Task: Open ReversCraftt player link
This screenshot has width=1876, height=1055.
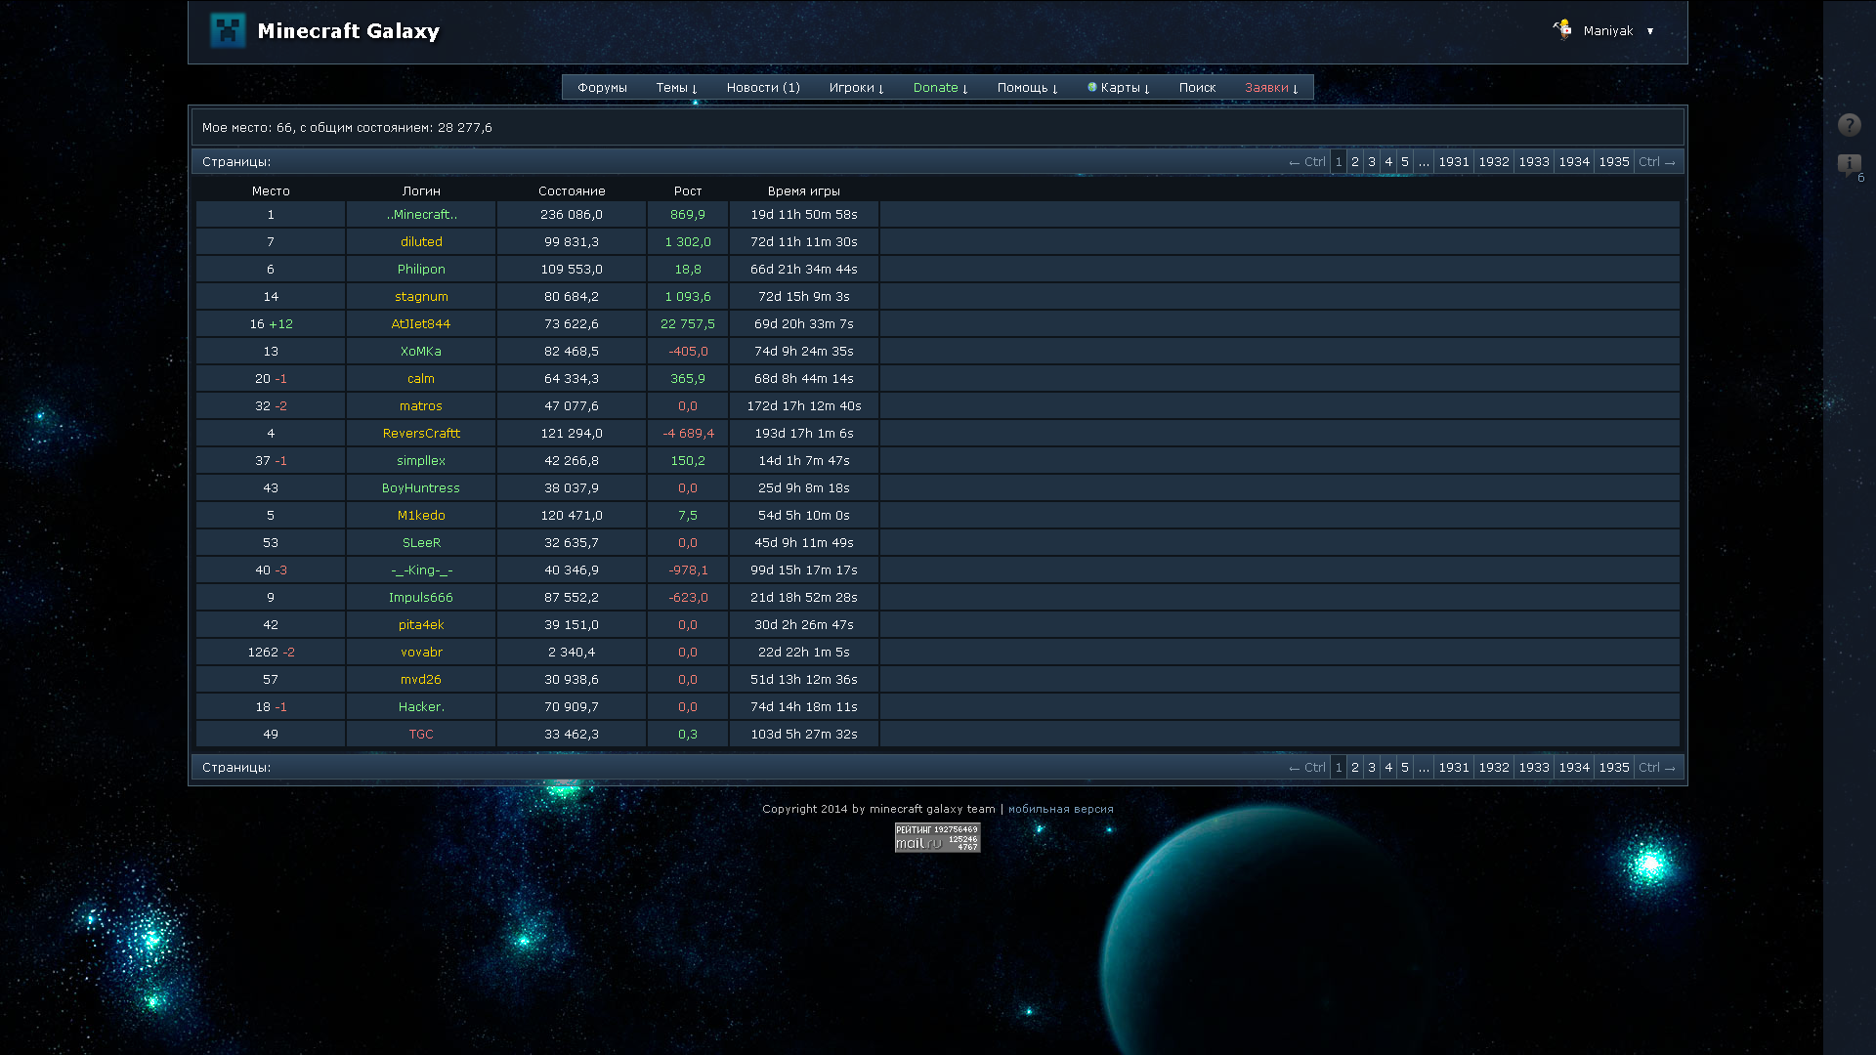Action: click(x=421, y=434)
